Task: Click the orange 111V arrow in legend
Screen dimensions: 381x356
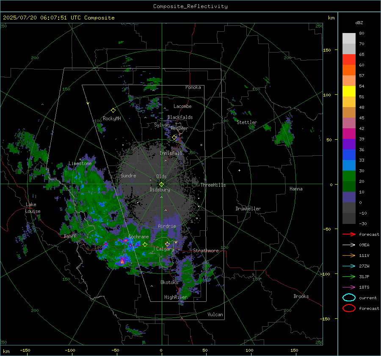Action: tap(349, 255)
